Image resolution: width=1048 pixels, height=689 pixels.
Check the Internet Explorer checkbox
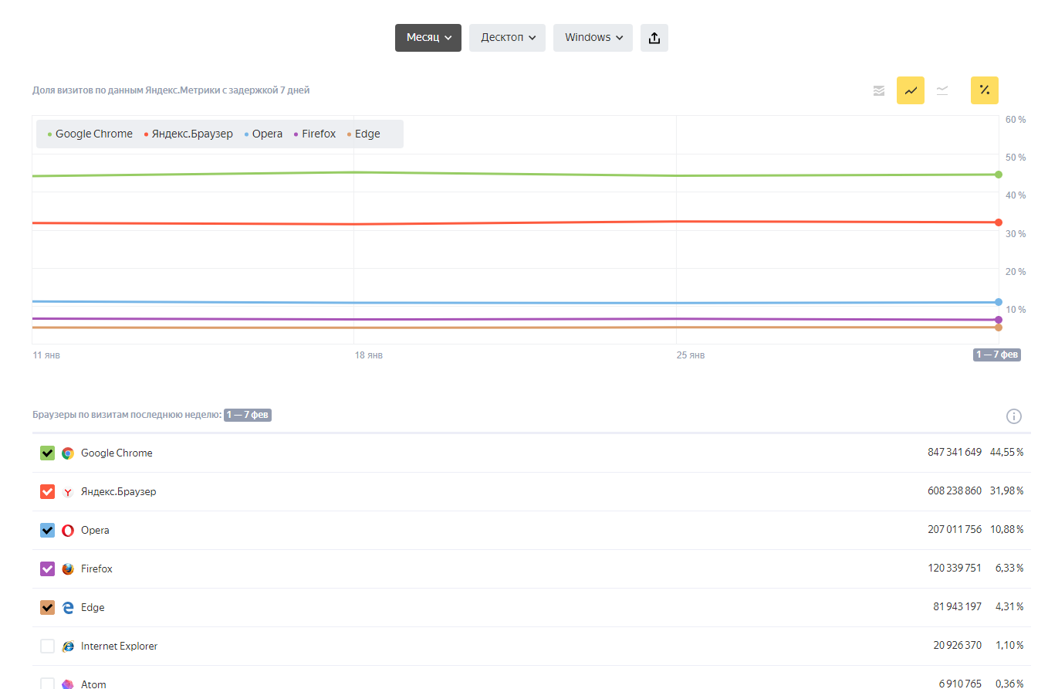click(x=47, y=647)
